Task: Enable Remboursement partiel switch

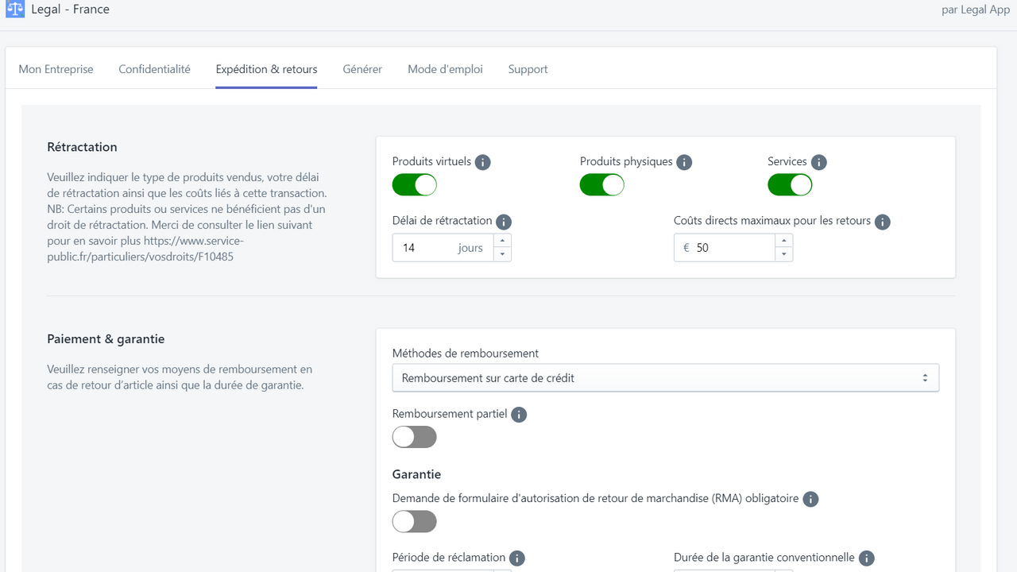Action: [x=415, y=437]
